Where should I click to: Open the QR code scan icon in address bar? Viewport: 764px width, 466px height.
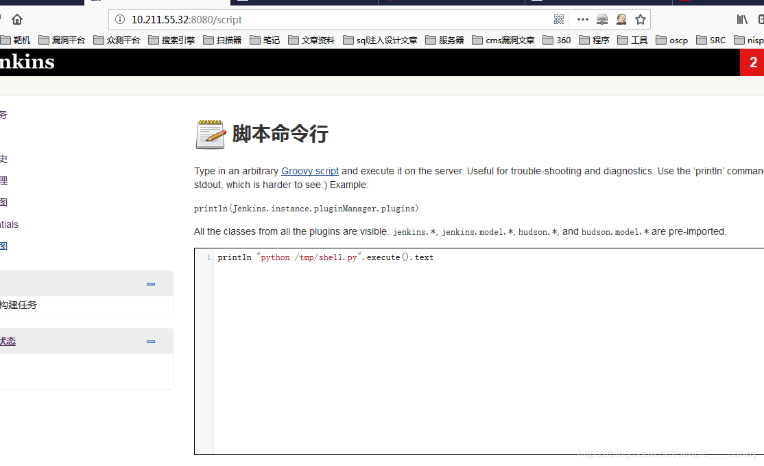pos(559,19)
